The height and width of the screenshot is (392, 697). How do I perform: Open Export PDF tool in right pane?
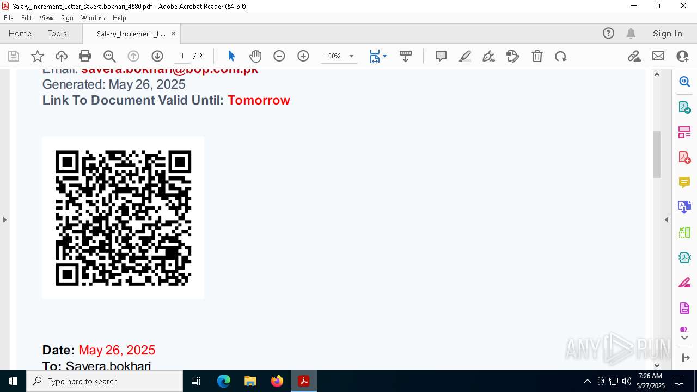[684, 107]
